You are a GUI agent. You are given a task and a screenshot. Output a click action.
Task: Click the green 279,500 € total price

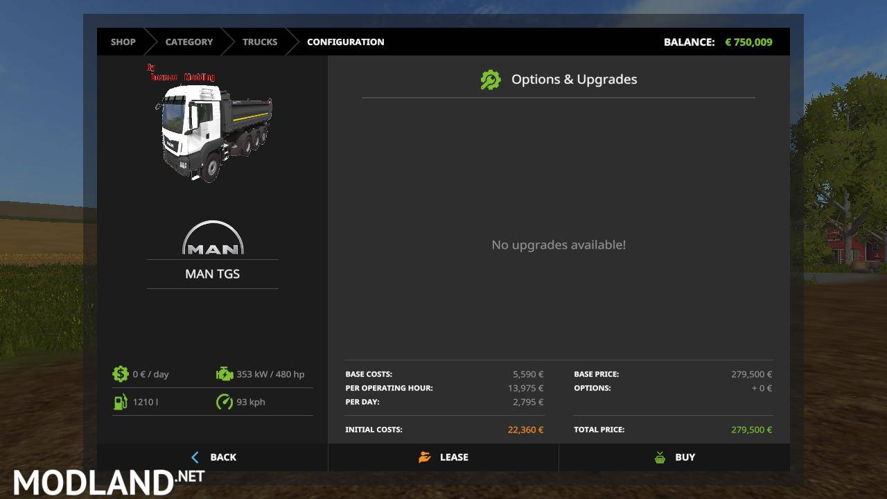752,430
